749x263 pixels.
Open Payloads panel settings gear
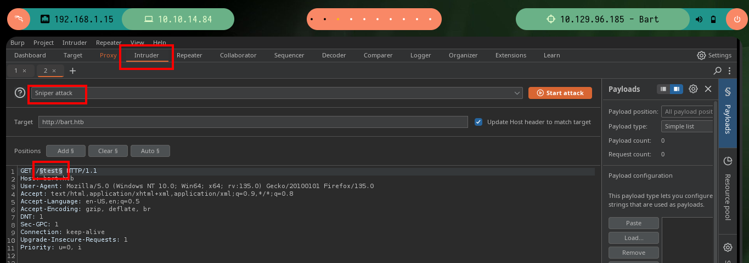(x=693, y=89)
